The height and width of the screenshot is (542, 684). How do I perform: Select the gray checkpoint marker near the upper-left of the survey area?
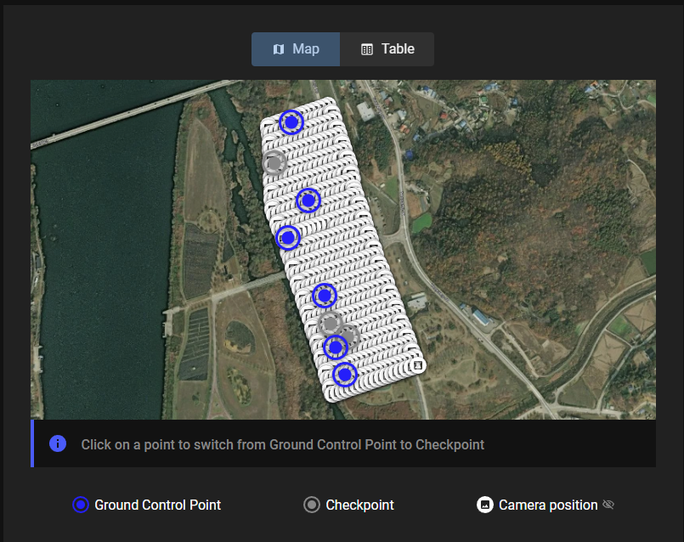point(274,161)
